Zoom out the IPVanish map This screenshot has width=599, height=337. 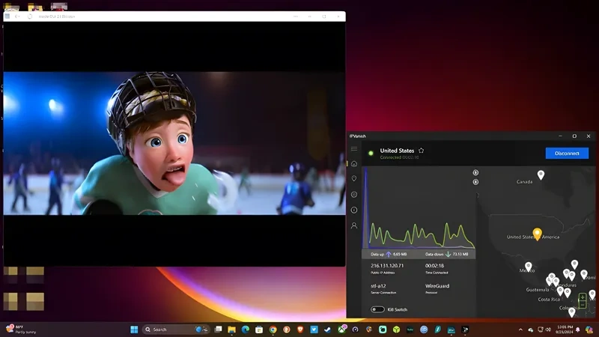[x=583, y=305]
